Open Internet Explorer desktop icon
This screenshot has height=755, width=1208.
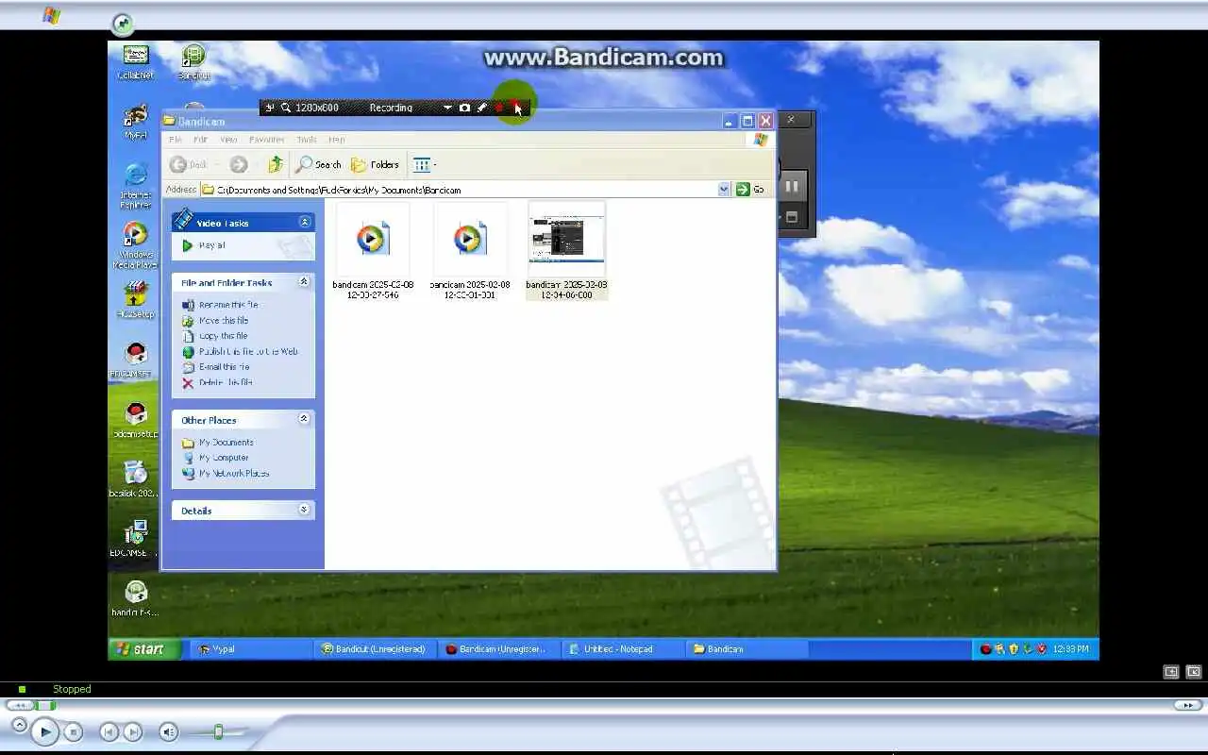(x=136, y=185)
